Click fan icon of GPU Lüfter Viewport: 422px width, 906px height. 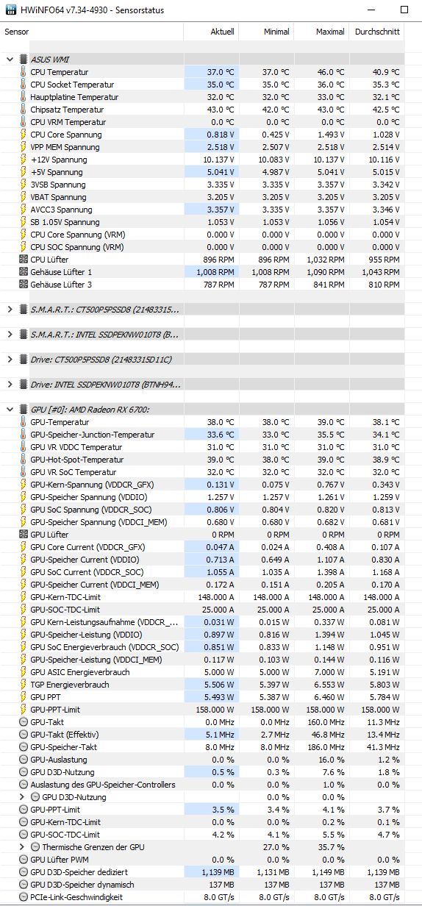click(23, 535)
